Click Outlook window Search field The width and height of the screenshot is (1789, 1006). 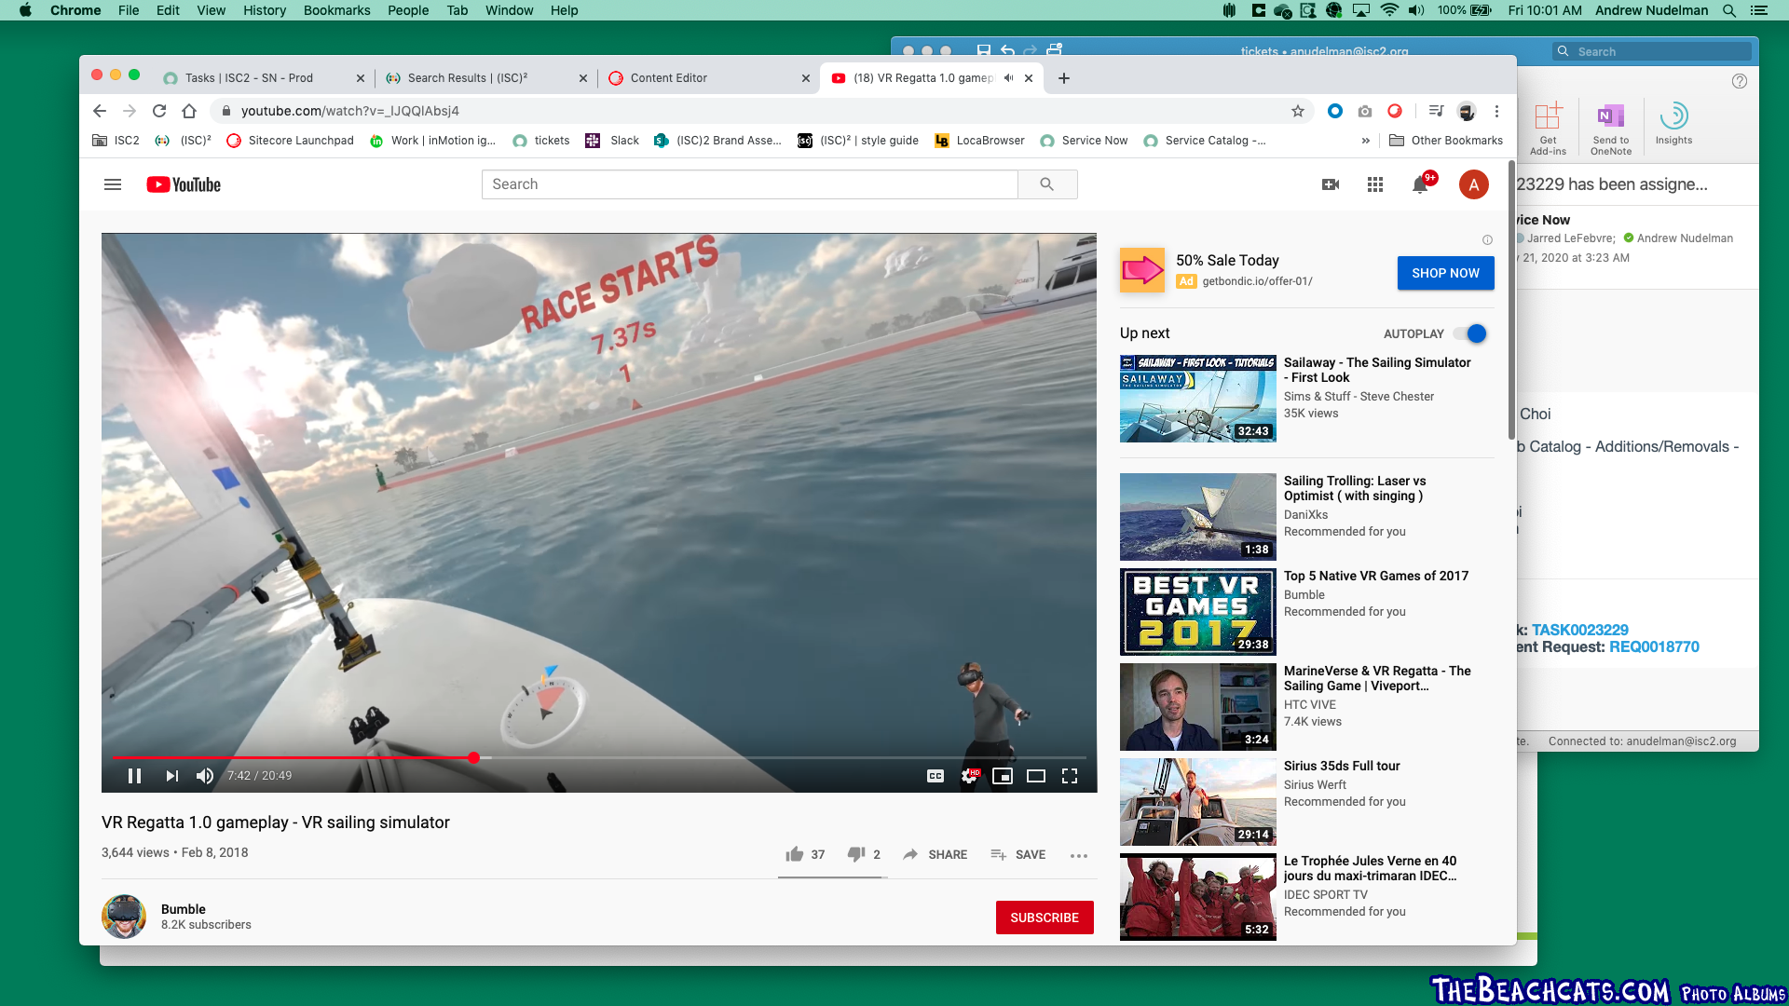click(x=1653, y=52)
